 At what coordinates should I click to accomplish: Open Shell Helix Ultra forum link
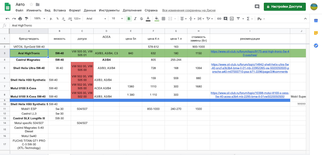(x=250, y=68)
